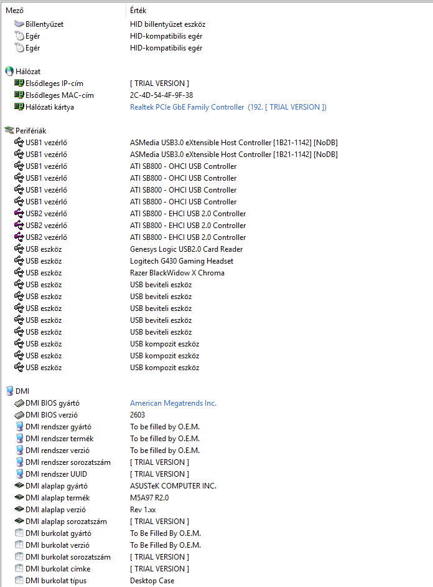The width and height of the screenshot is (433, 587).
Task: Click the Mező column header
Action: (x=14, y=11)
